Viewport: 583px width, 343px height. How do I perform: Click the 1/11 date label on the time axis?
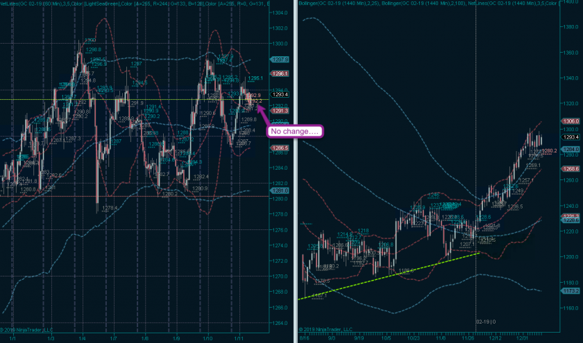coord(239,339)
